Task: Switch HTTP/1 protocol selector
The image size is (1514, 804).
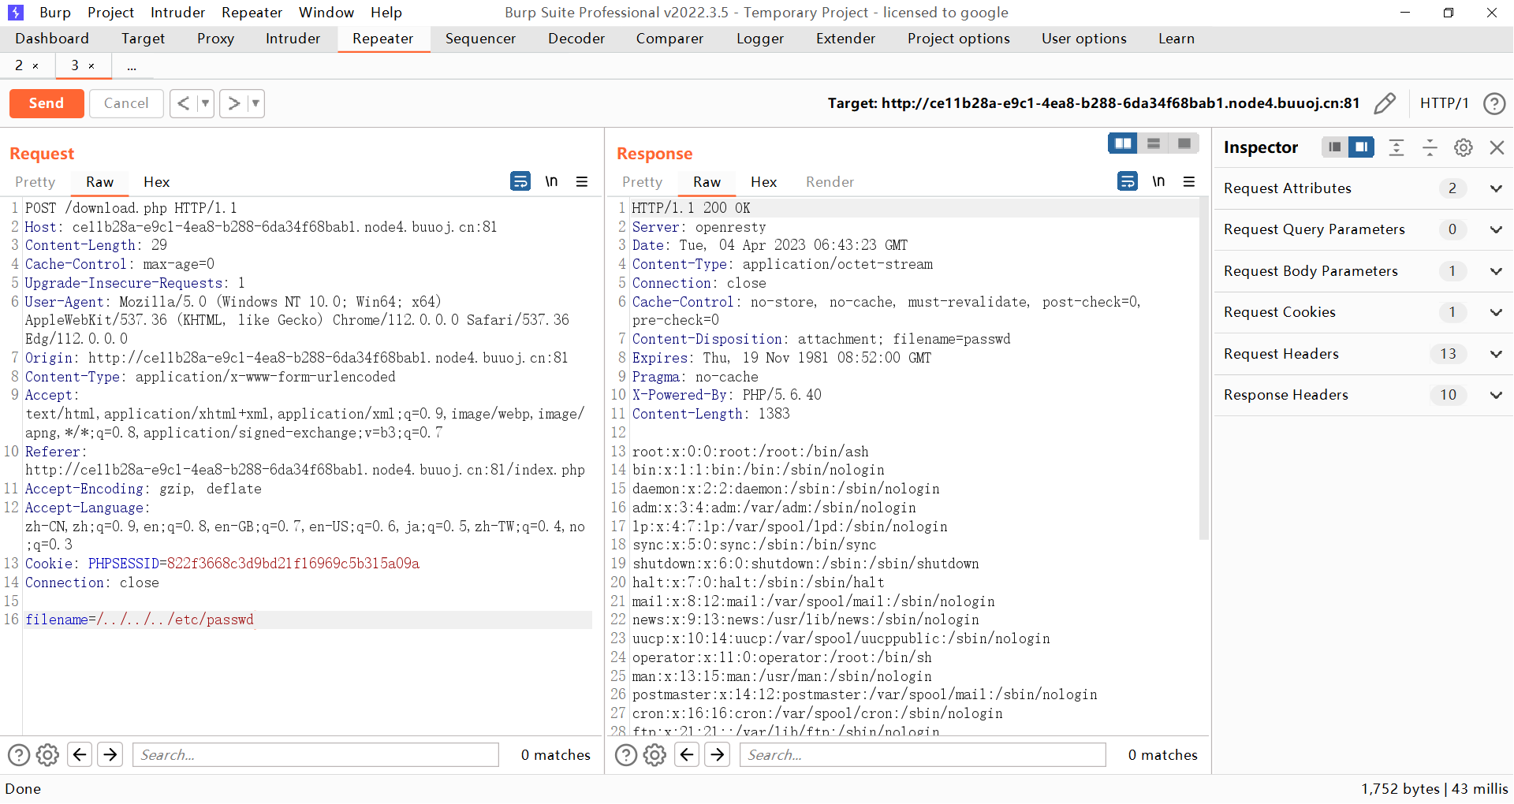Action: (1444, 103)
